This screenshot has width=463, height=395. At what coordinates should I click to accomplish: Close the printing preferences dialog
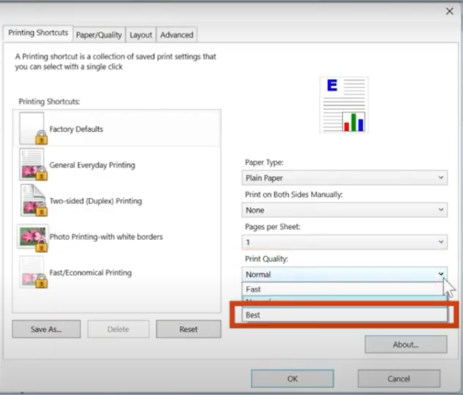click(x=449, y=11)
